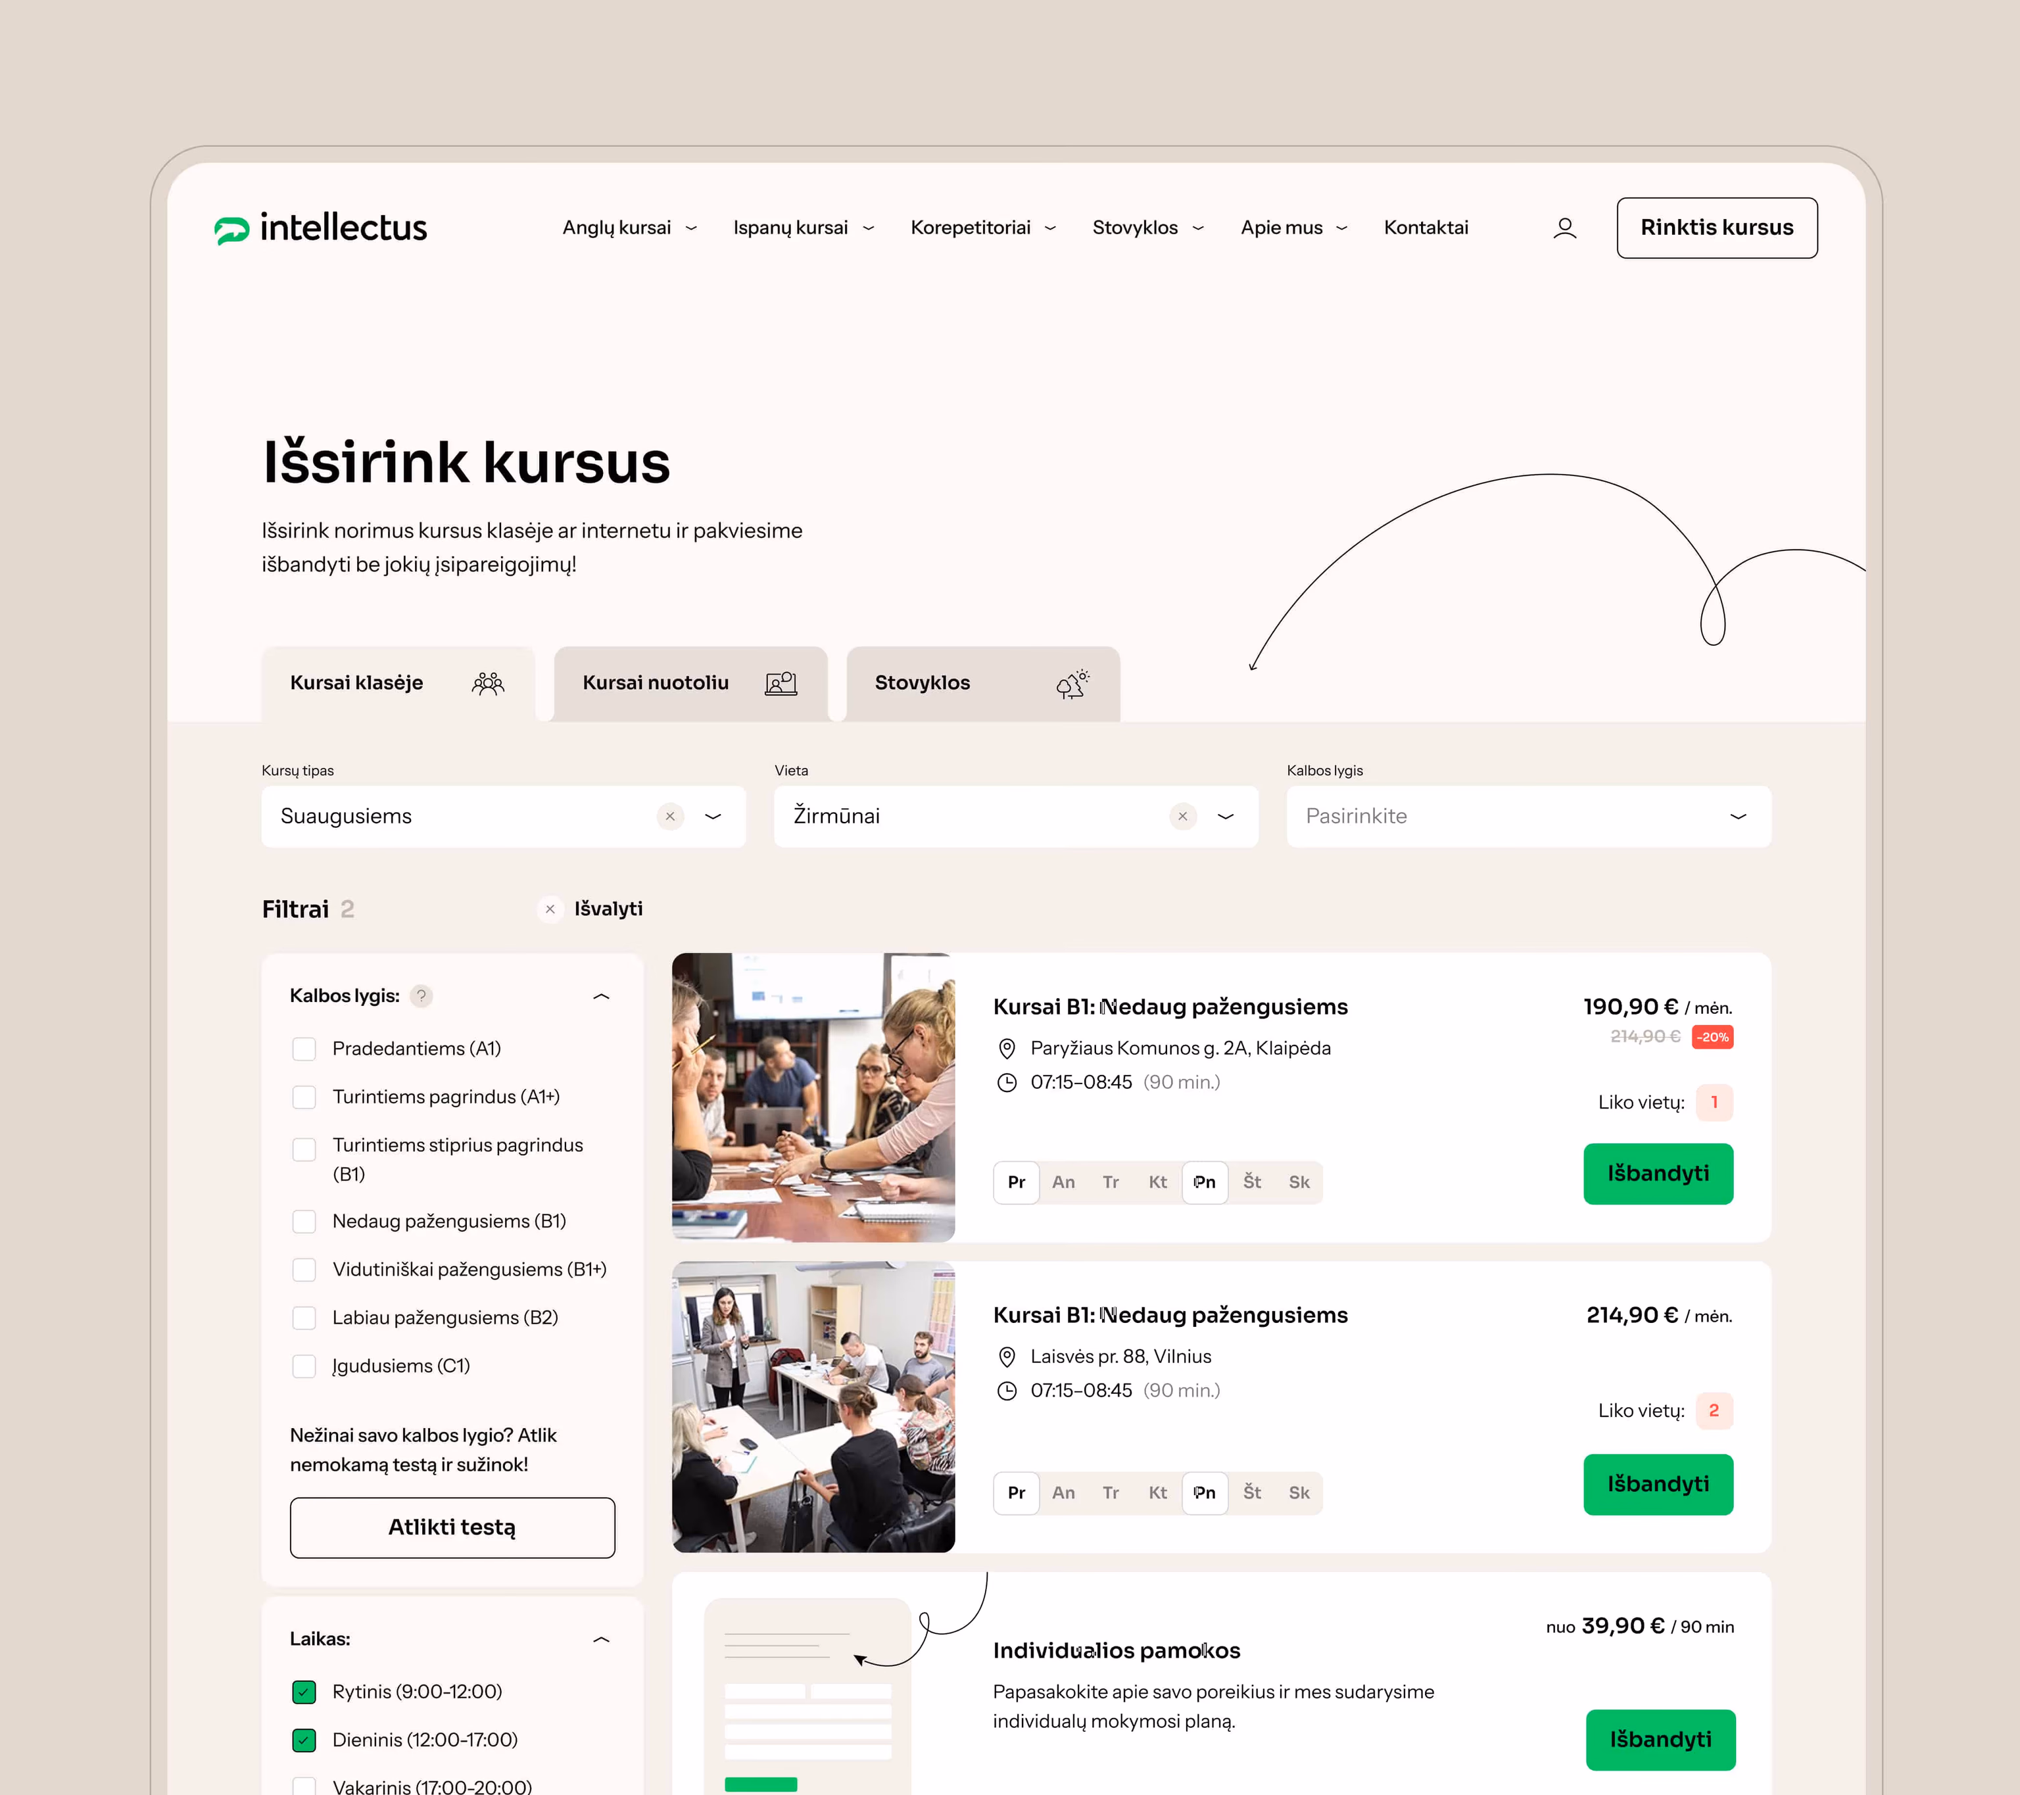Open the user account icon

coord(1564,228)
